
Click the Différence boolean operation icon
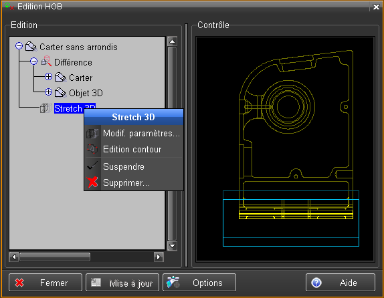pos(46,61)
